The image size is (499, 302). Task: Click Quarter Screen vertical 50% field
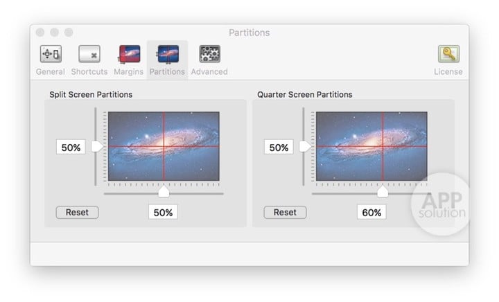[x=279, y=148]
